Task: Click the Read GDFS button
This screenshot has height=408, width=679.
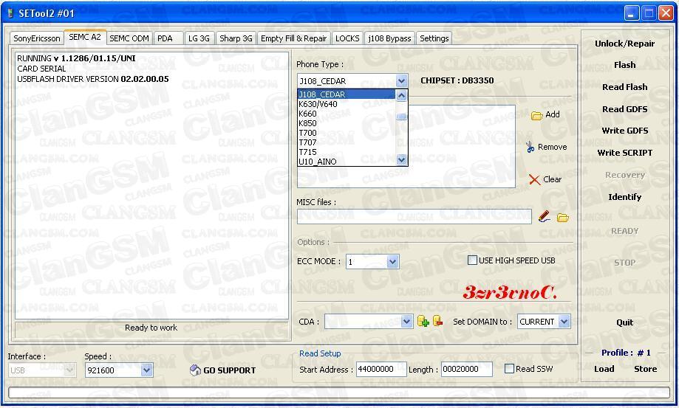Action: pyautogui.click(x=624, y=109)
